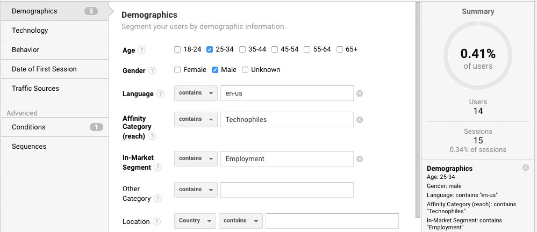Check the 18-24 age box
This screenshot has height=232, width=537.
click(x=177, y=49)
